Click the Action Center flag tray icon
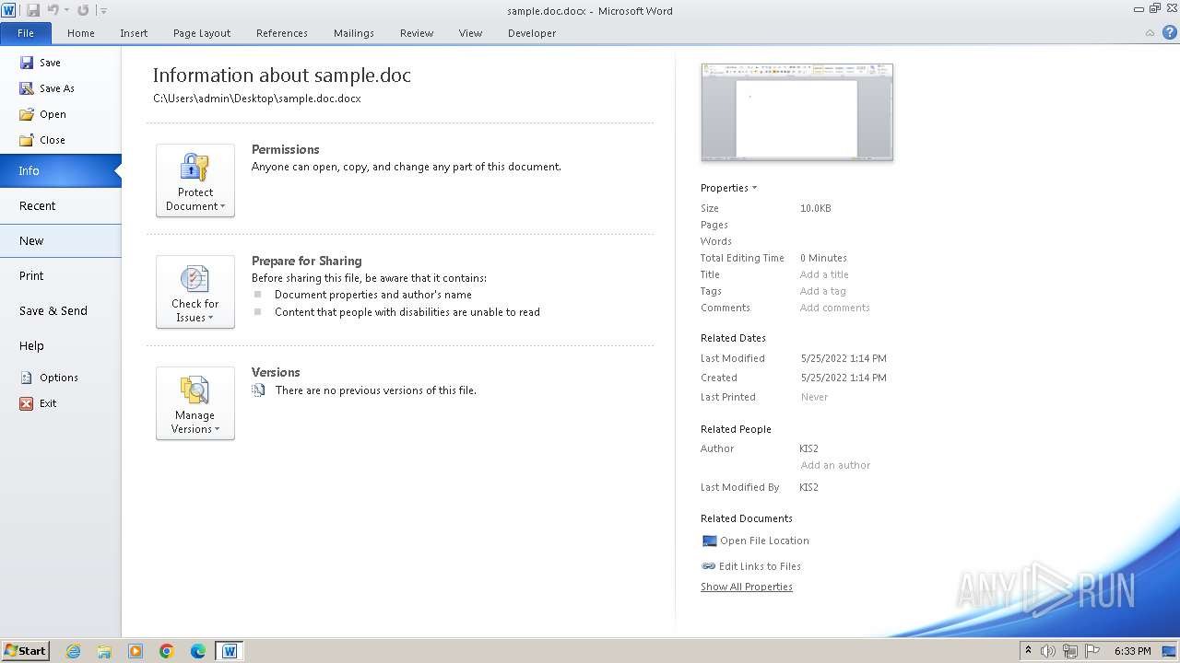 tap(1092, 651)
